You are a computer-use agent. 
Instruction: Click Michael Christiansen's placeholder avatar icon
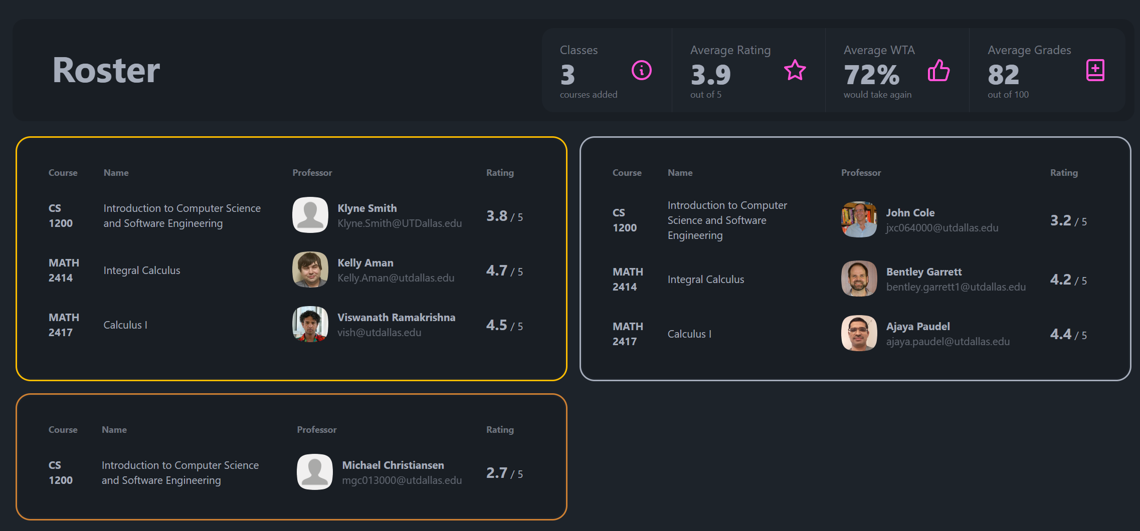(x=314, y=471)
